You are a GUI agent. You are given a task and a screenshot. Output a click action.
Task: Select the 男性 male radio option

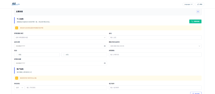(37, 55)
